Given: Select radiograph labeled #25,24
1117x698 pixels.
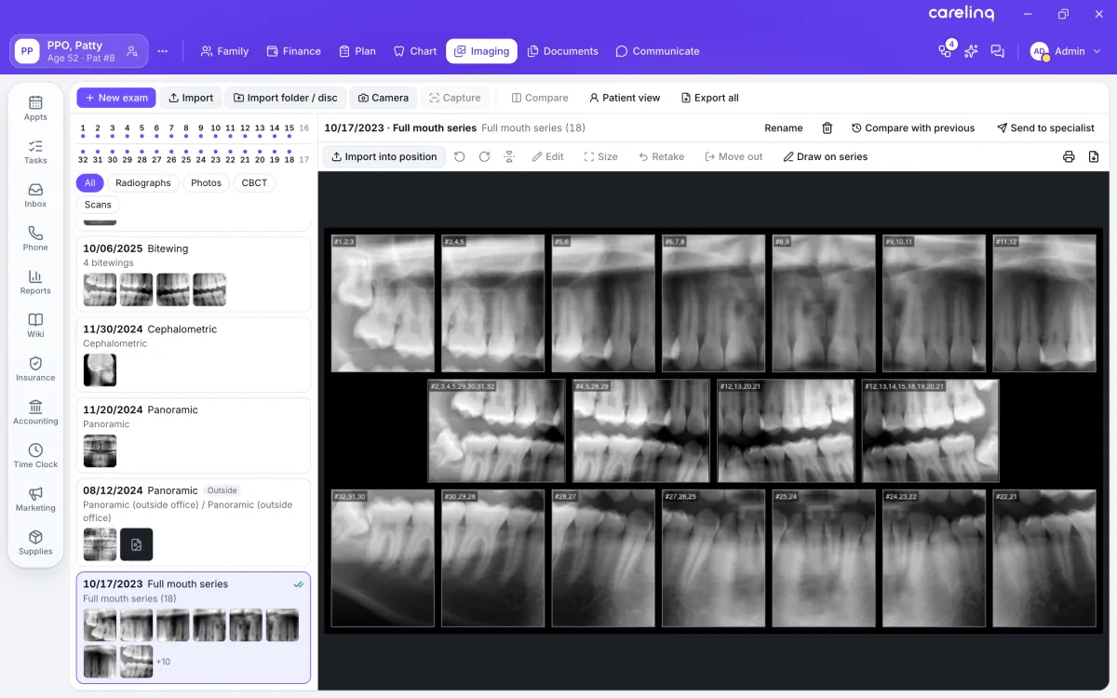Looking at the screenshot, I should [x=824, y=557].
